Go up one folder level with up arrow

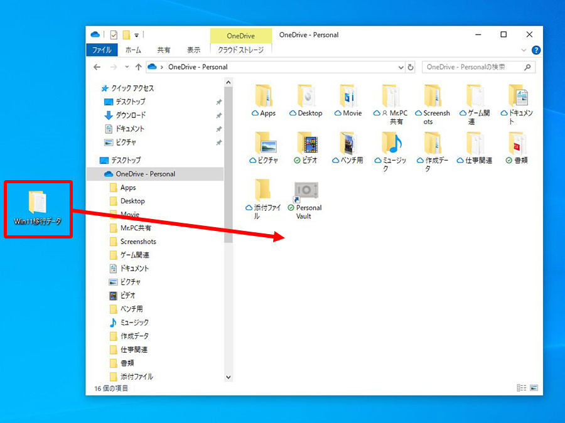coord(138,67)
